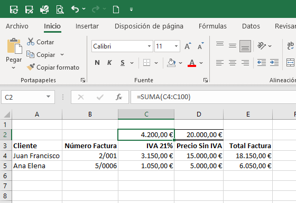296x203 pixels.
Task: Select cell with 20.000,00 € total
Action: click(x=199, y=135)
